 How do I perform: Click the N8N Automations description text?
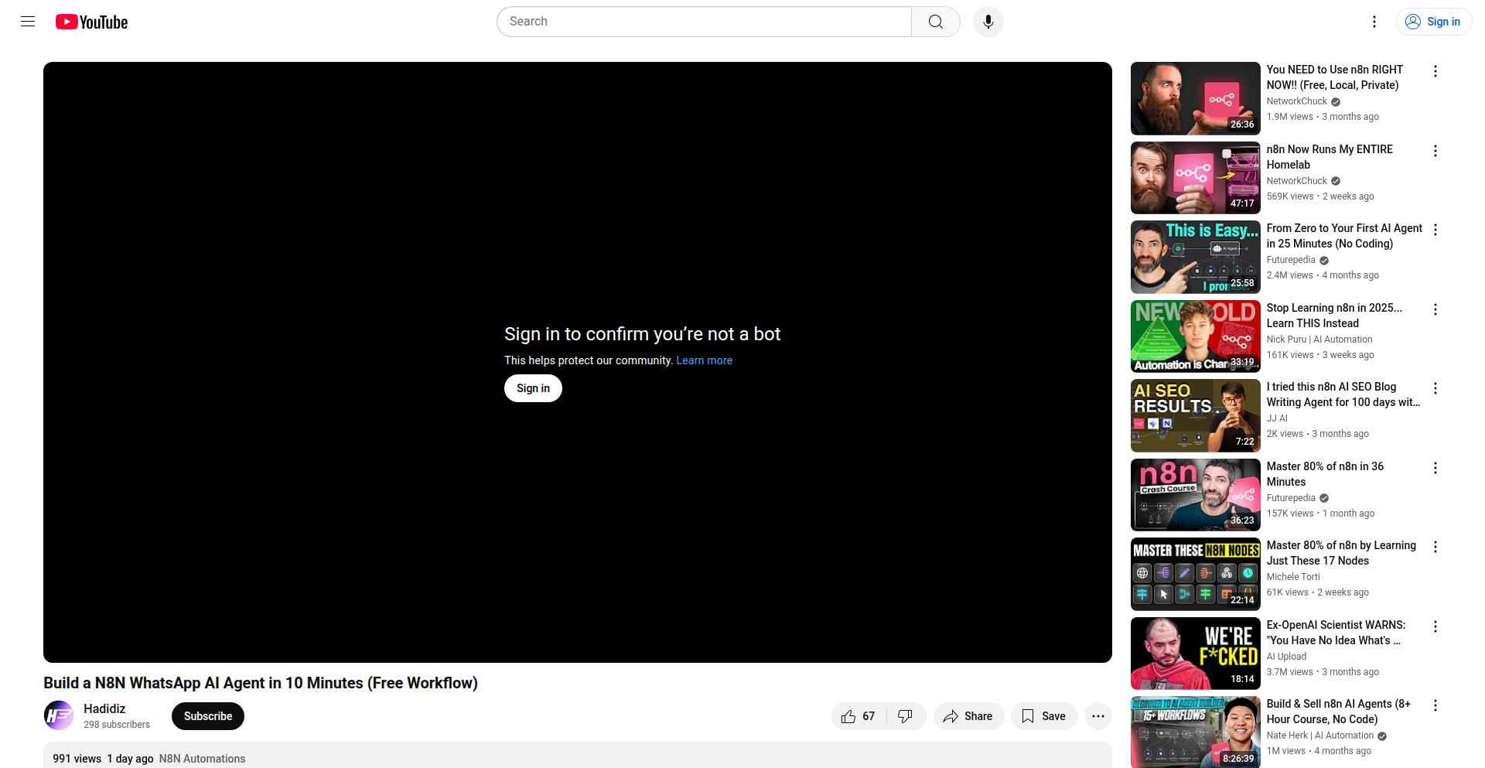click(x=202, y=759)
